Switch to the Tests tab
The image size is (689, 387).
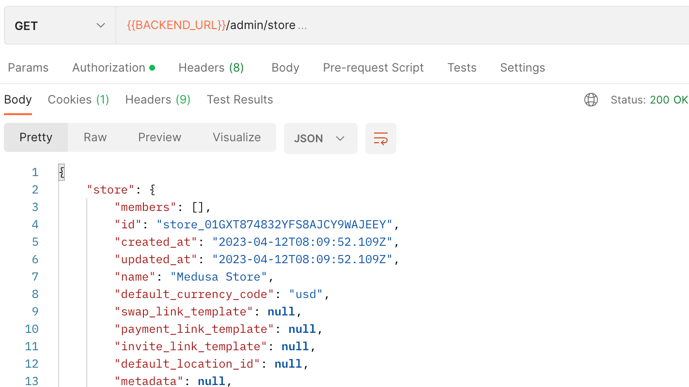pos(462,67)
